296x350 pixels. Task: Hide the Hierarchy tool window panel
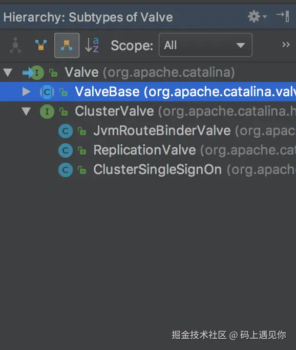283,16
